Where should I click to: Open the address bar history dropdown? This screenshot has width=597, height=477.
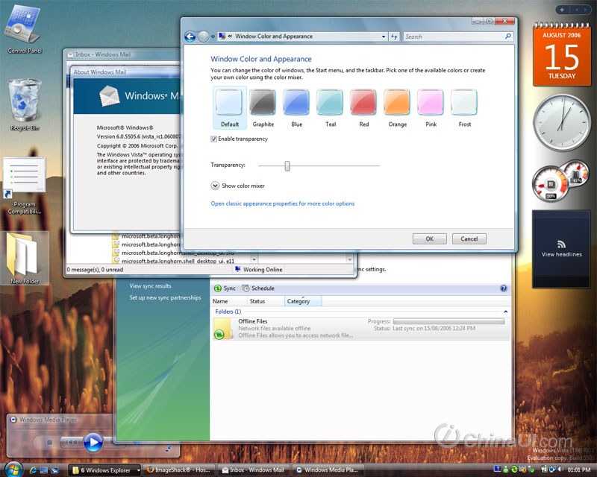coord(384,37)
